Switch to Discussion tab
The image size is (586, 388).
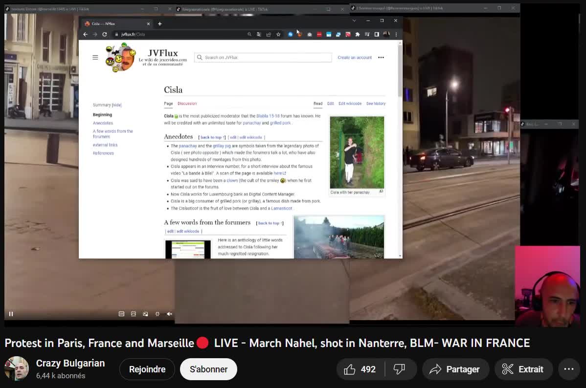187,104
